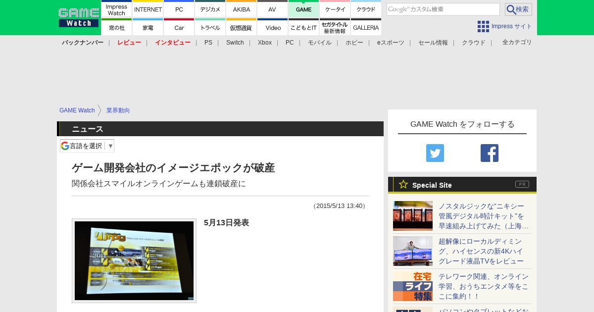Click the 在宅ライフ特集 thumbnail
594x312 pixels.
[x=413, y=286]
